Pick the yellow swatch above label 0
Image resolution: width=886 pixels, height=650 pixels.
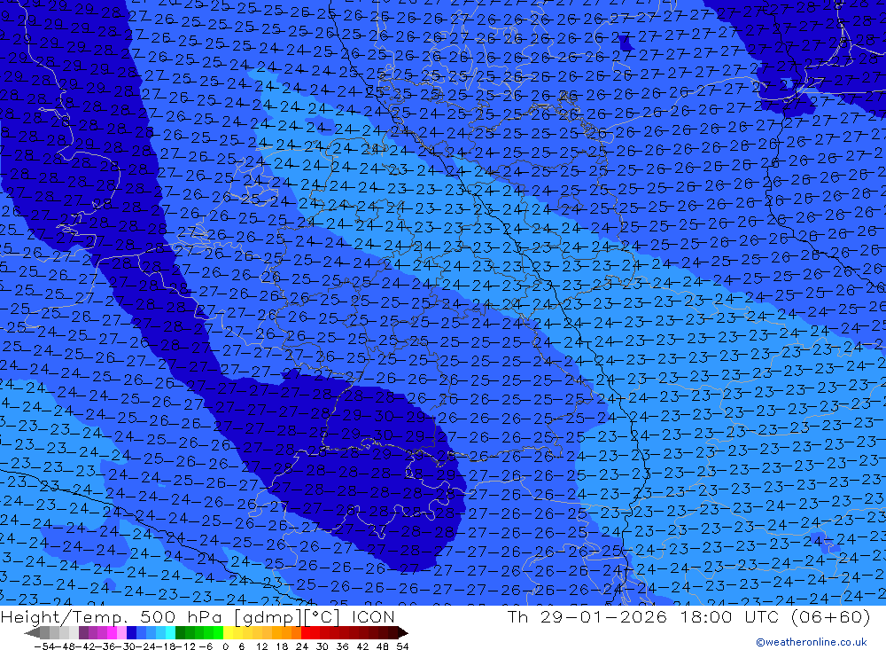228,633
